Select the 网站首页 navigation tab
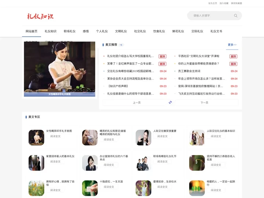 coord(32,31)
